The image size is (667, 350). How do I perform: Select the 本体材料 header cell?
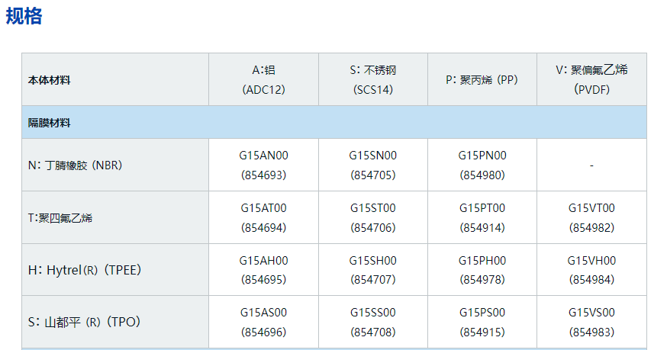50,80
